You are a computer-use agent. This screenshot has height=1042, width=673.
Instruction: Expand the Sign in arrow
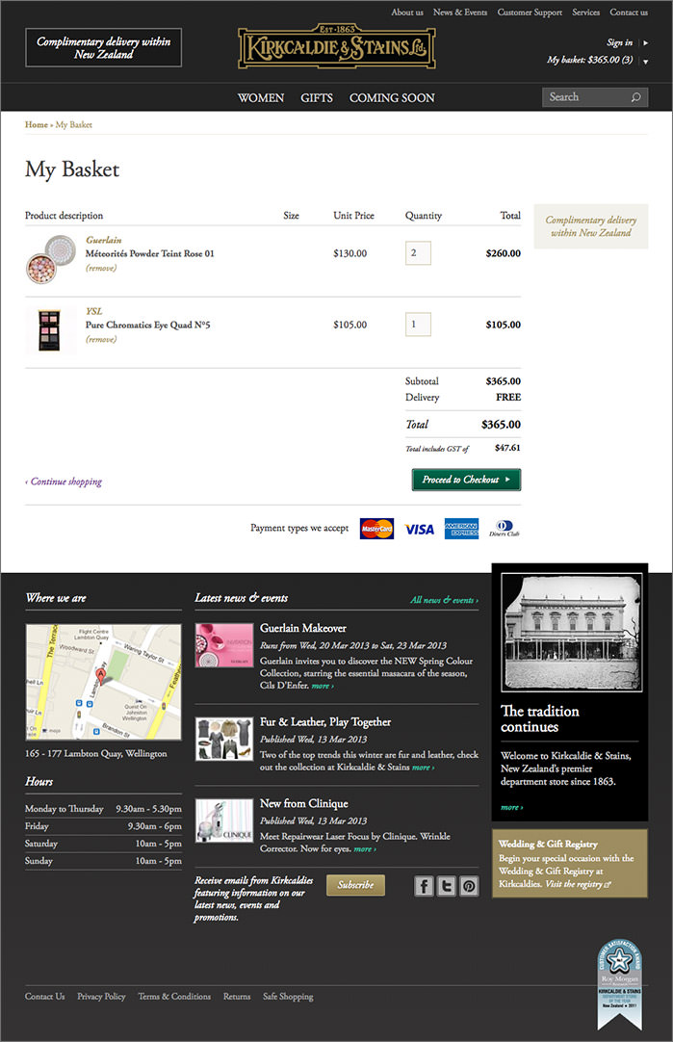645,42
